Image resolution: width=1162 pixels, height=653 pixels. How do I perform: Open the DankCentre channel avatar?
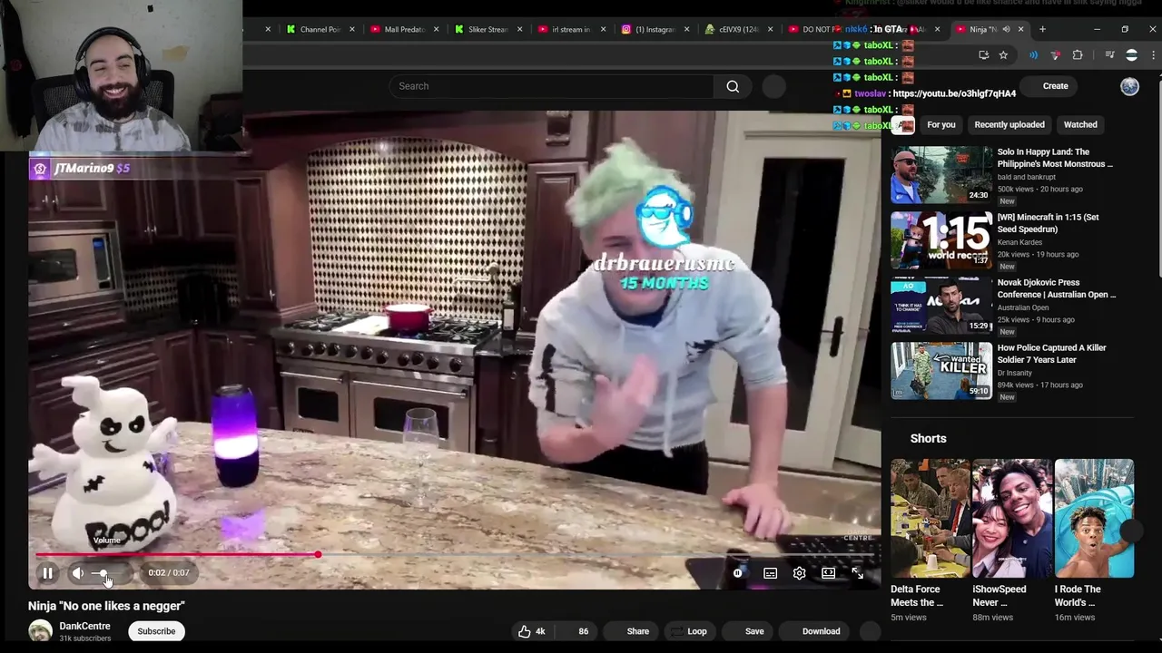coord(40,631)
